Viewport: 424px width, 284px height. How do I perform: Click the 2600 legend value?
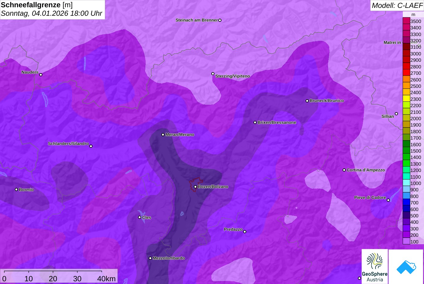point(416,80)
